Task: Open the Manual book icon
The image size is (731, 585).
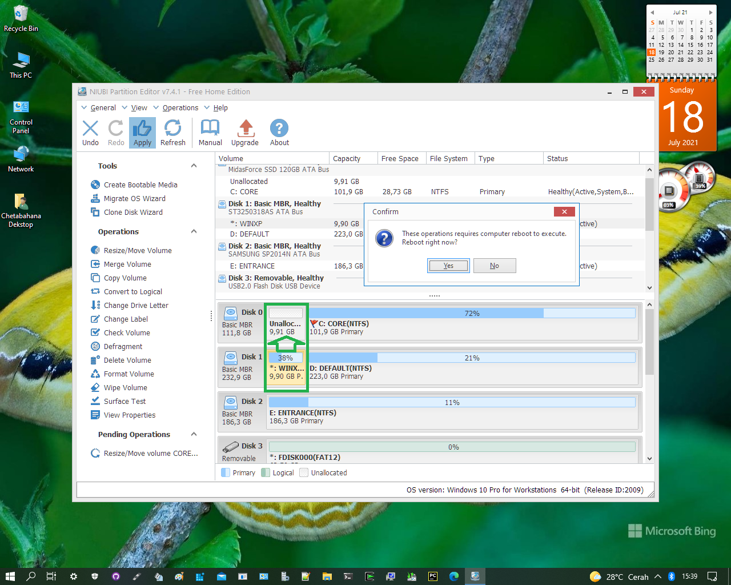Action: pyautogui.click(x=210, y=133)
